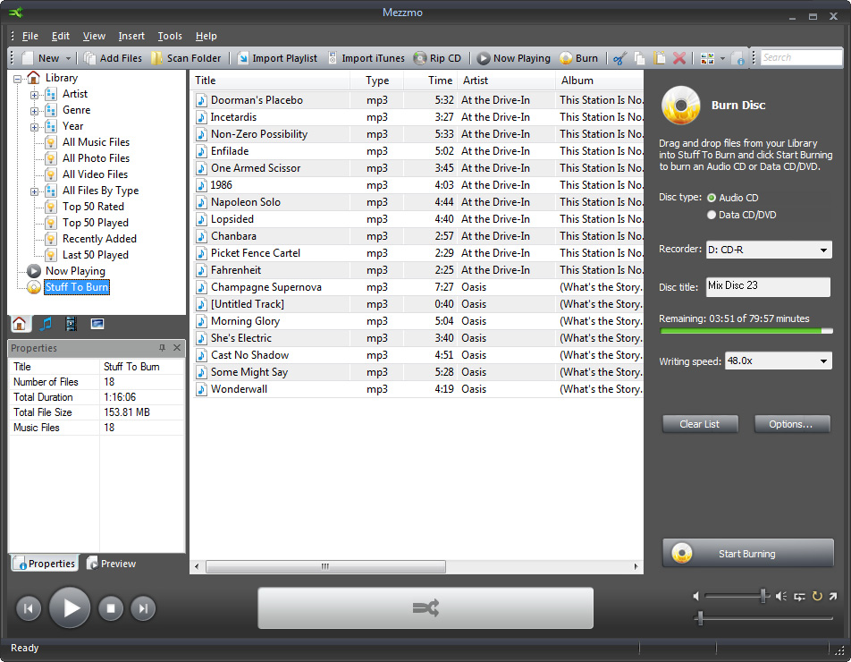The width and height of the screenshot is (851, 662).
Task: Click Scan Folder in the toolbar
Action: coord(186,58)
